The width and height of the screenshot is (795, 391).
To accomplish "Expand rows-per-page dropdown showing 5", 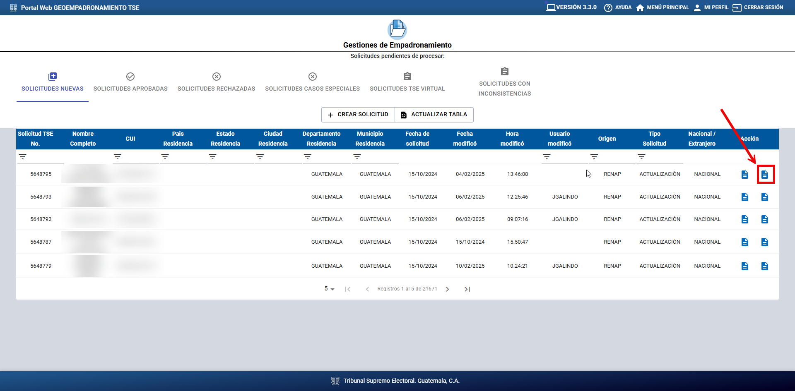I will click(329, 289).
